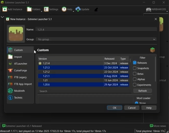This screenshot has height=133, width=169.
Task: Select the CurseForge source tab
Action: coord(20,70)
